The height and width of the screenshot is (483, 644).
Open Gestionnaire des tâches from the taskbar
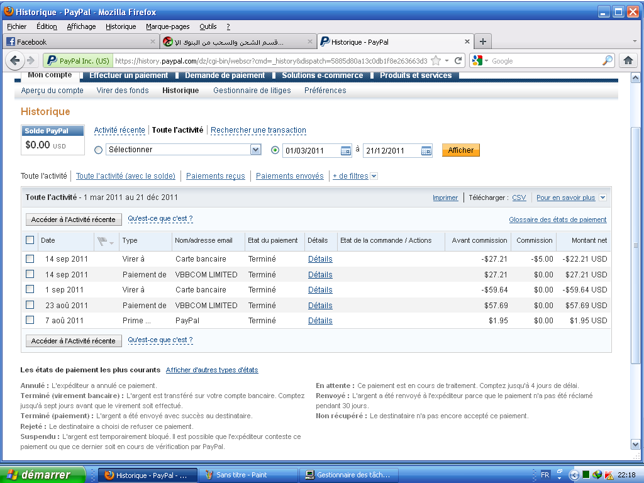pyautogui.click(x=348, y=475)
